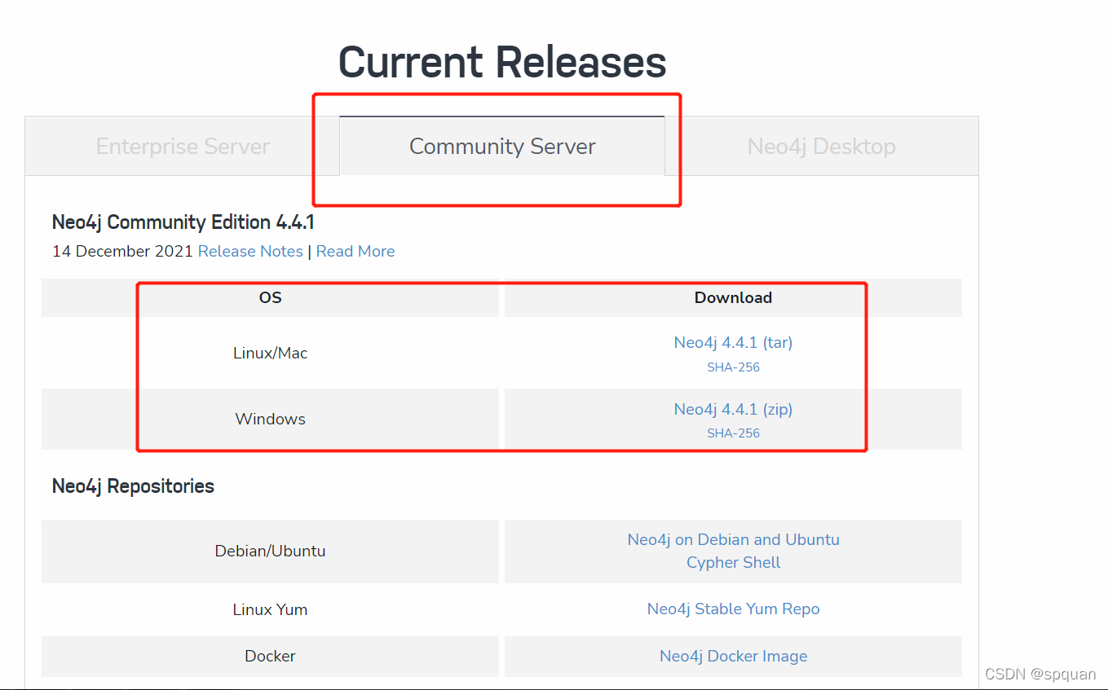Click the Current Releases heading

pos(502,61)
